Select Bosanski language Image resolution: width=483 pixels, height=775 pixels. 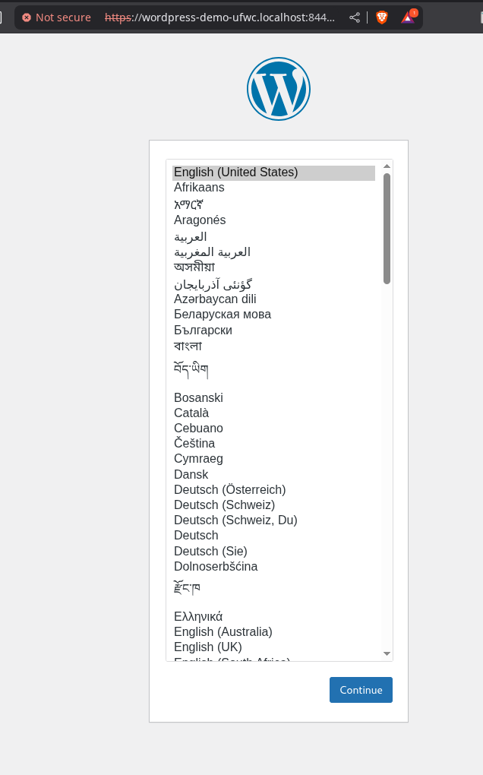(x=273, y=398)
